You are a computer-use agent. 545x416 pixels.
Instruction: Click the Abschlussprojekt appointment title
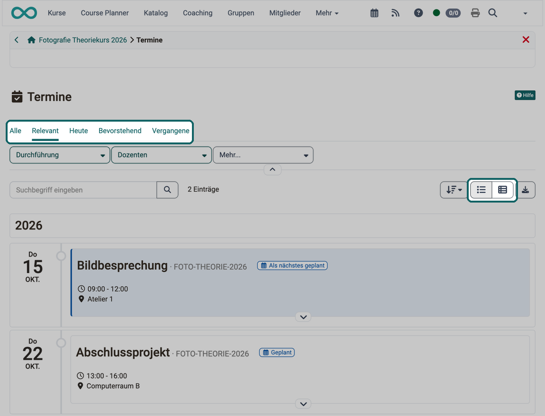(x=123, y=352)
